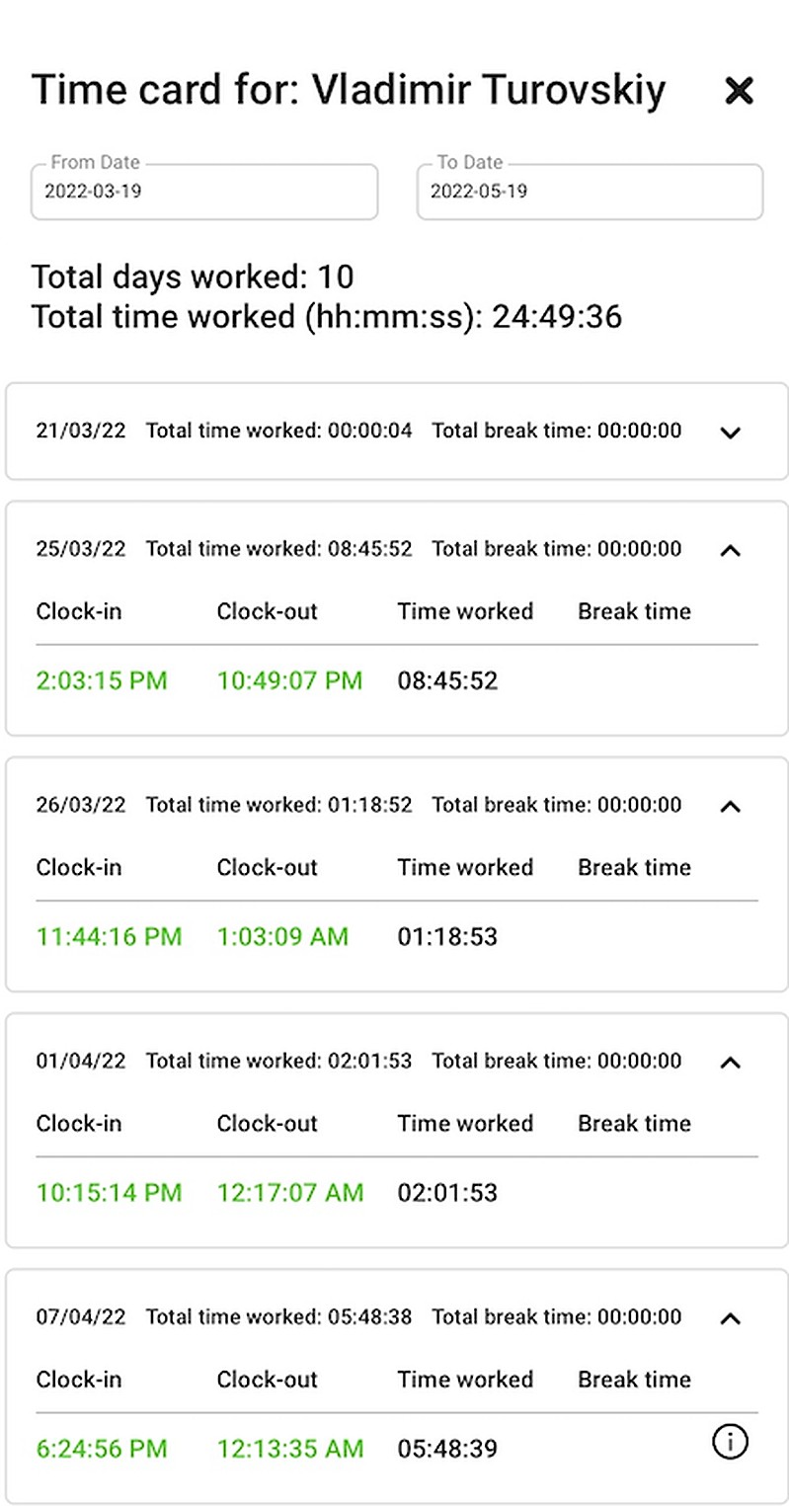Select the 10:49:07 PM clock-out time
The height and width of the screenshot is (1506, 789).
click(289, 680)
